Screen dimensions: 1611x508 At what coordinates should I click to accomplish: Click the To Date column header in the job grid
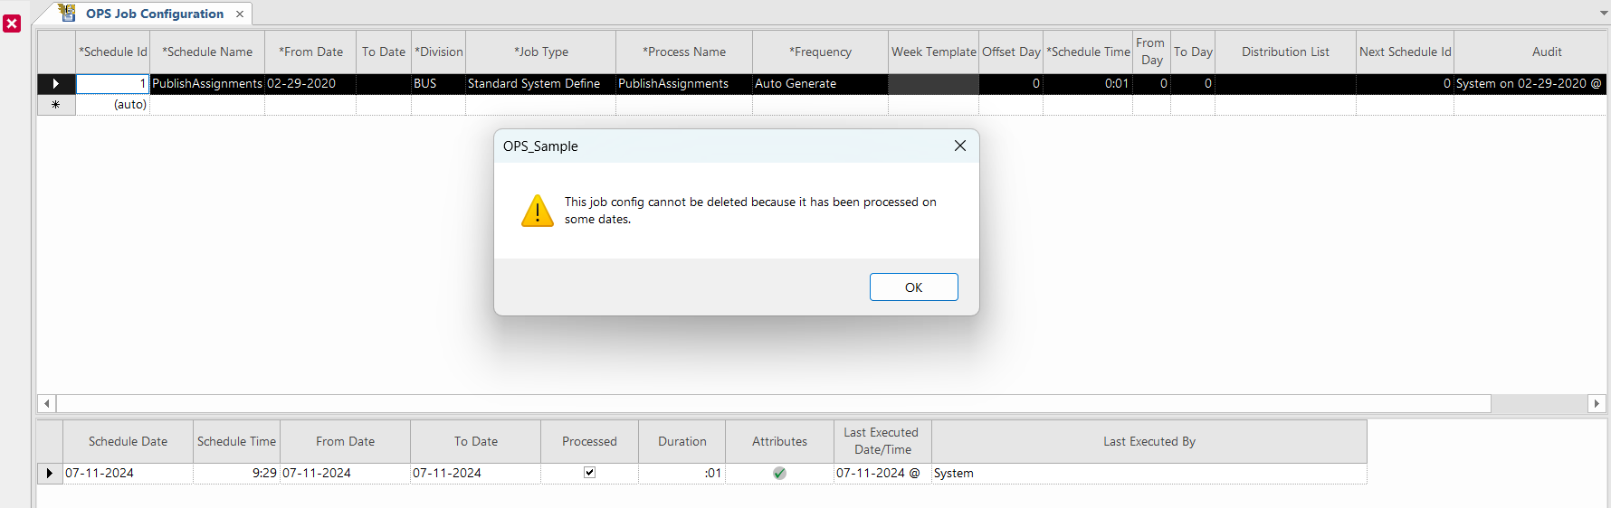(x=384, y=52)
